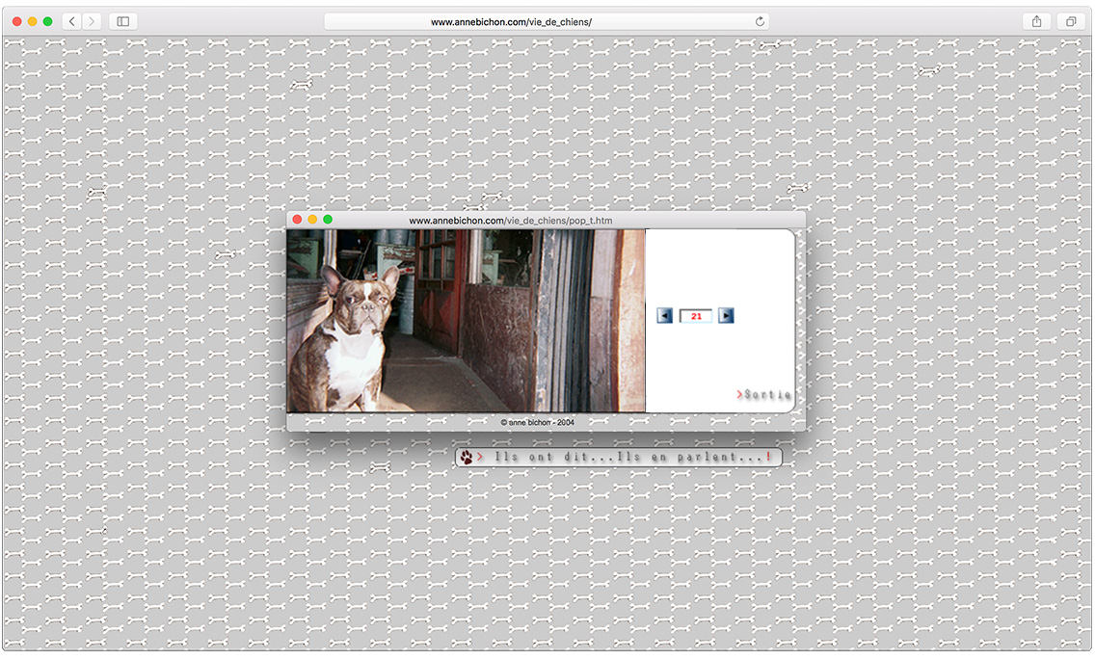Click the photo number field showing 21
This screenshot has width=1095, height=660.
[x=695, y=316]
